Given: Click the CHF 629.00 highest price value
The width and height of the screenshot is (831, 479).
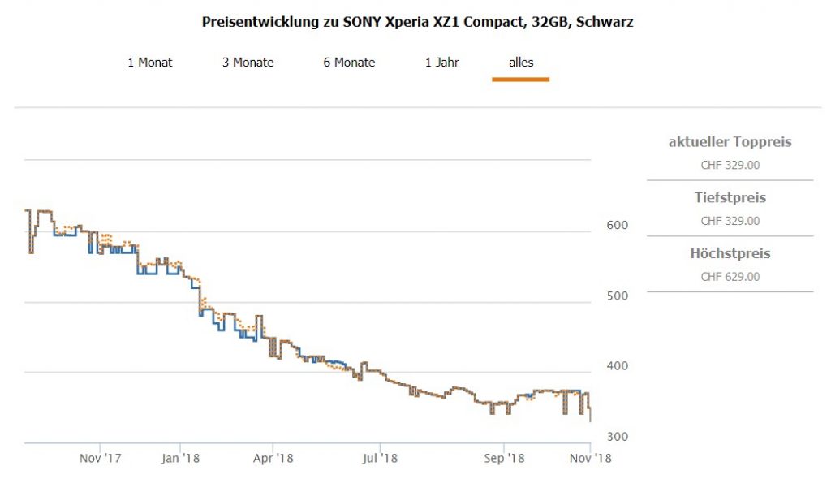Looking at the screenshot, I should coord(730,277).
